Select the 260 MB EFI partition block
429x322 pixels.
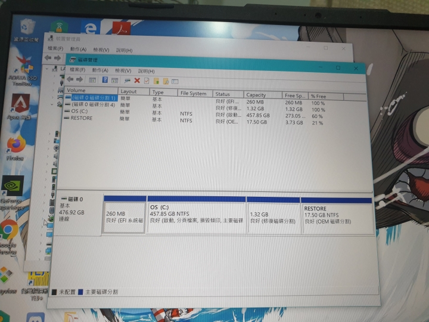pyautogui.click(x=125, y=215)
